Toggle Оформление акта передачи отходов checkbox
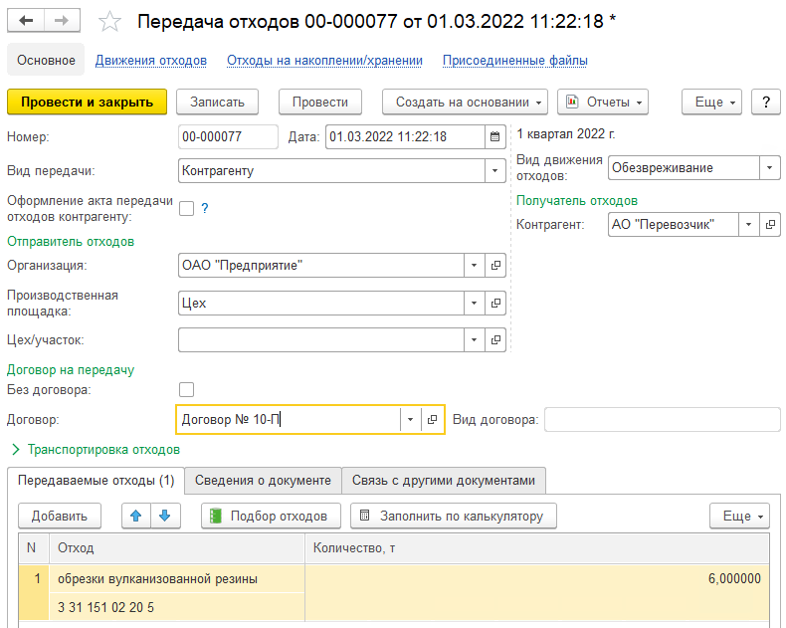Image resolution: width=786 pixels, height=628 pixels. 186,209
